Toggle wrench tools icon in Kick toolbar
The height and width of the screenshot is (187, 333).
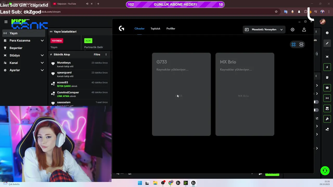click(327, 119)
